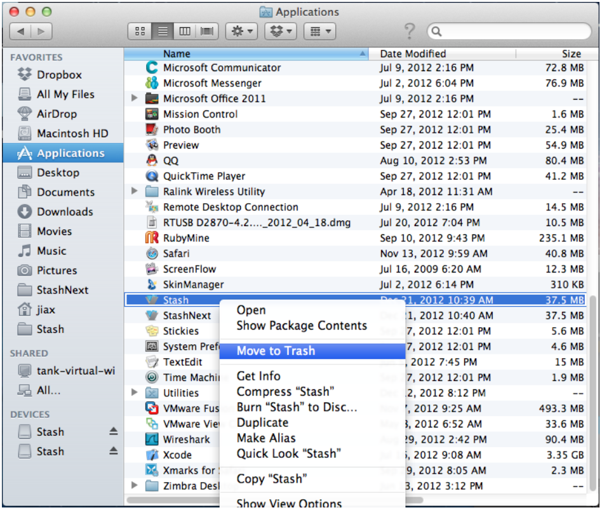Select AirDrop in the sidebar
616x510 pixels.
tap(56, 114)
